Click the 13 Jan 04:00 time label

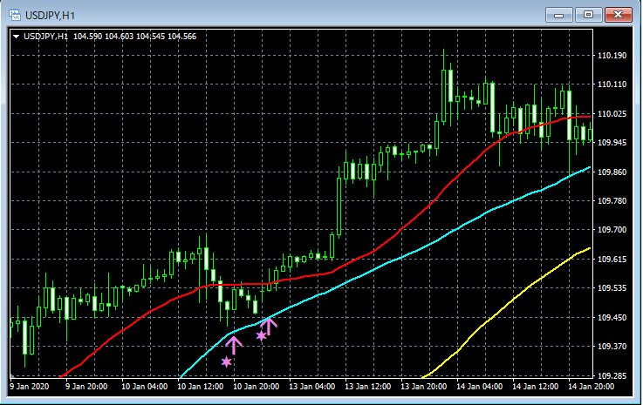point(312,387)
